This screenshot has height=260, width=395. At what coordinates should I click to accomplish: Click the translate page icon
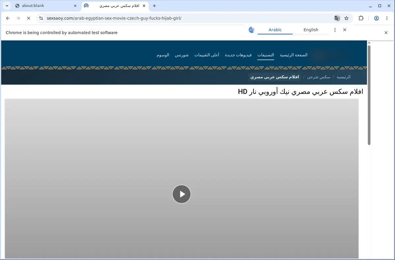click(337, 18)
